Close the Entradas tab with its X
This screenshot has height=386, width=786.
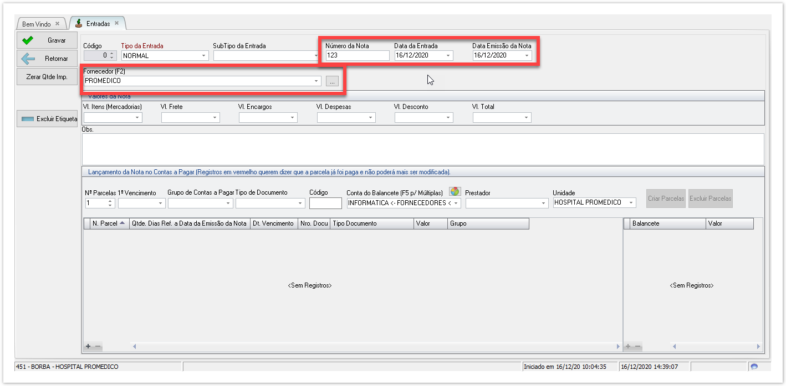coord(116,23)
